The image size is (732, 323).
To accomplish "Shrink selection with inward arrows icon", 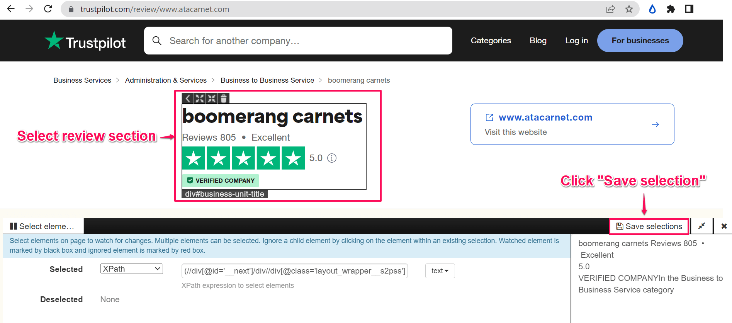I will pos(212,99).
